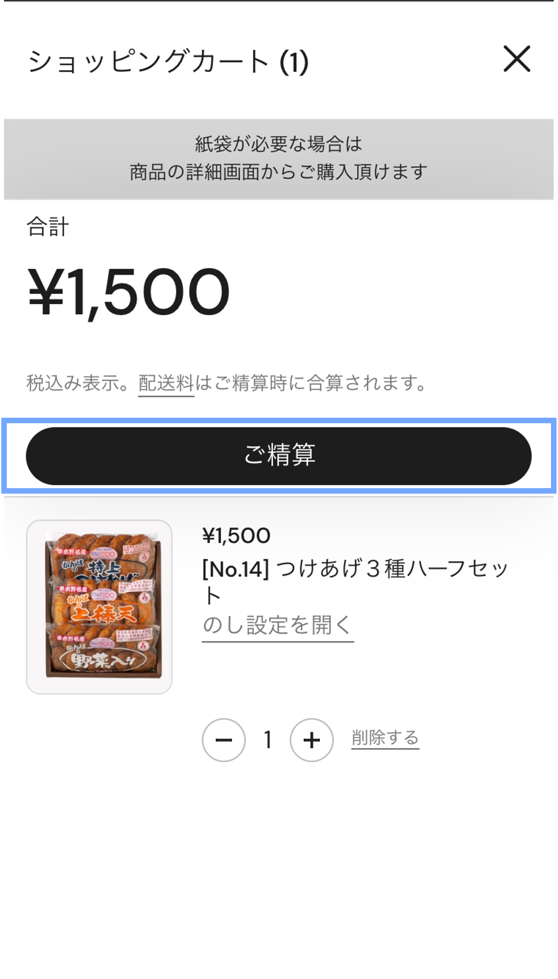Click the 紙袋が必要な場合は notice line
Screen dimensions: 558x979
(x=278, y=144)
